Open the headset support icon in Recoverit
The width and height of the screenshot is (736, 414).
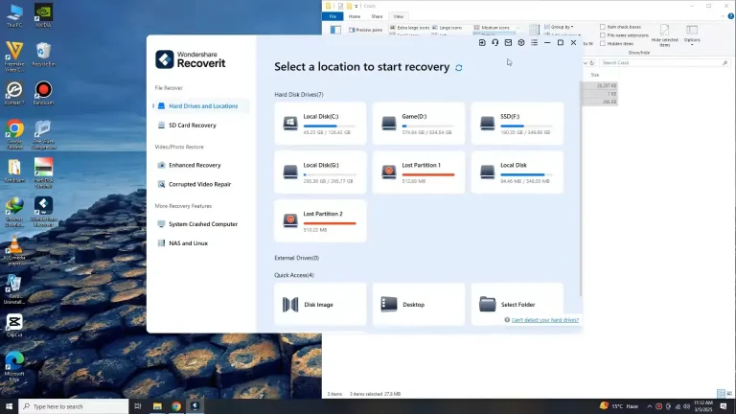tap(495, 43)
